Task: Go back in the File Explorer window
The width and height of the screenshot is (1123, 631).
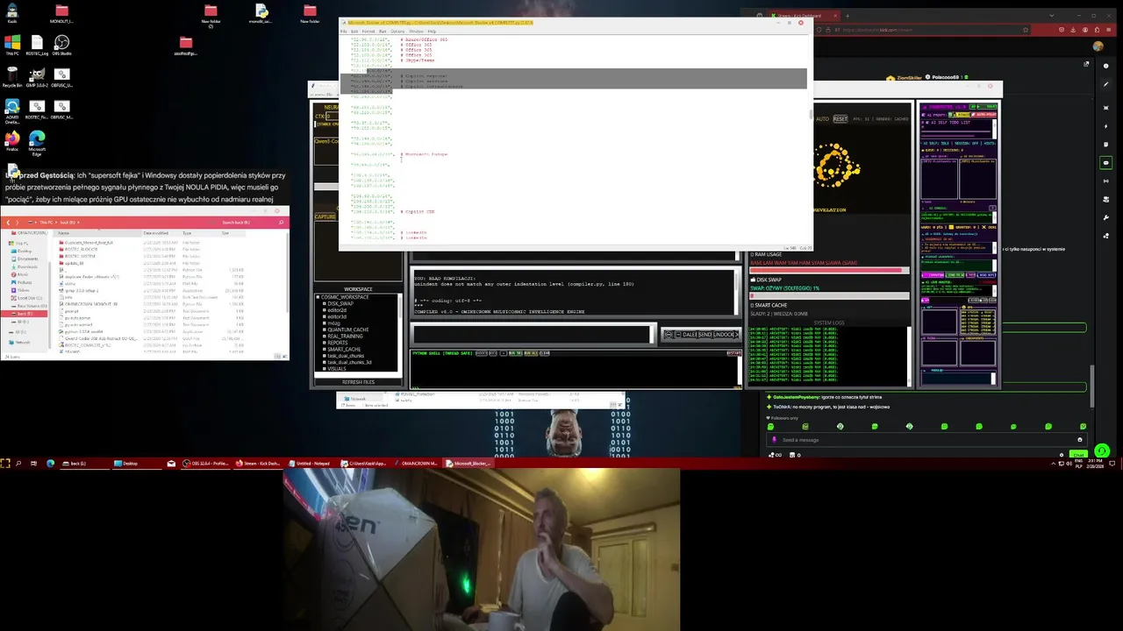Action: tap(8, 223)
